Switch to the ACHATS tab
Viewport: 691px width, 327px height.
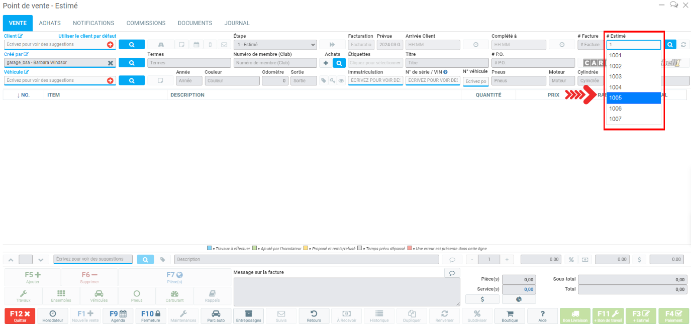point(50,23)
